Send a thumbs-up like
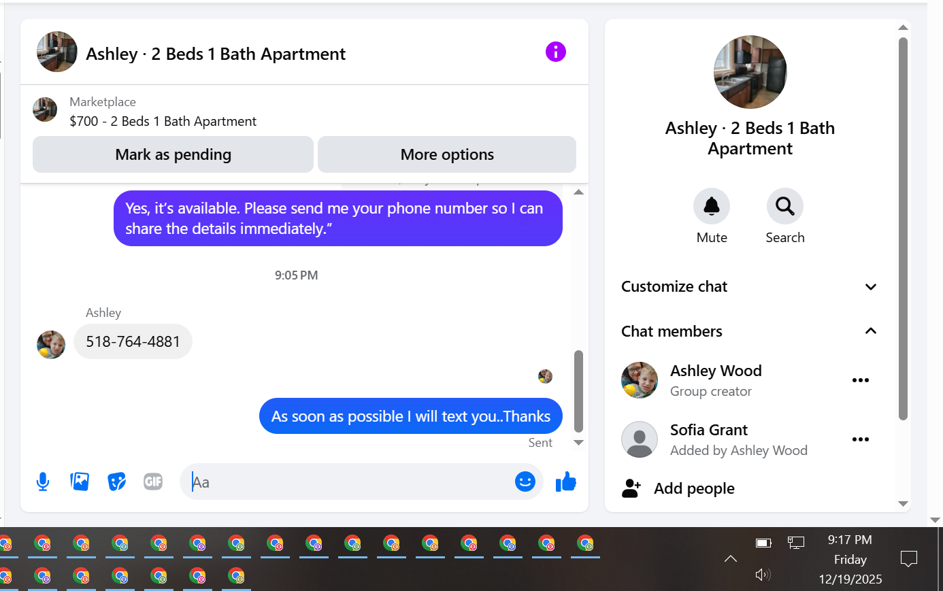Screen dimensions: 943x591 pos(565,482)
